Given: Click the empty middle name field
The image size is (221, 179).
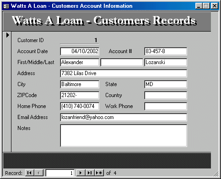Looking at the screenshot, I should point(122,62).
